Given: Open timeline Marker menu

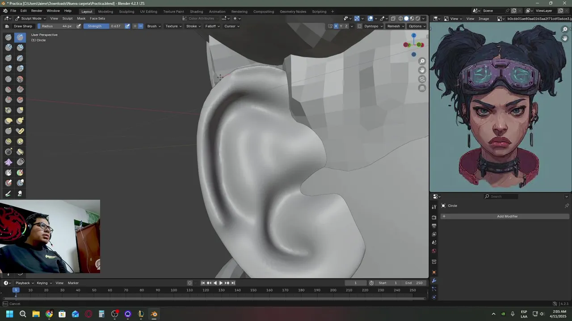Looking at the screenshot, I should pyautogui.click(x=73, y=283).
